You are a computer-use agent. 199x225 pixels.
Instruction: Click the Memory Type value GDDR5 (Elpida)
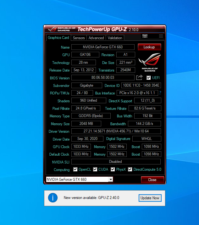point(91,116)
